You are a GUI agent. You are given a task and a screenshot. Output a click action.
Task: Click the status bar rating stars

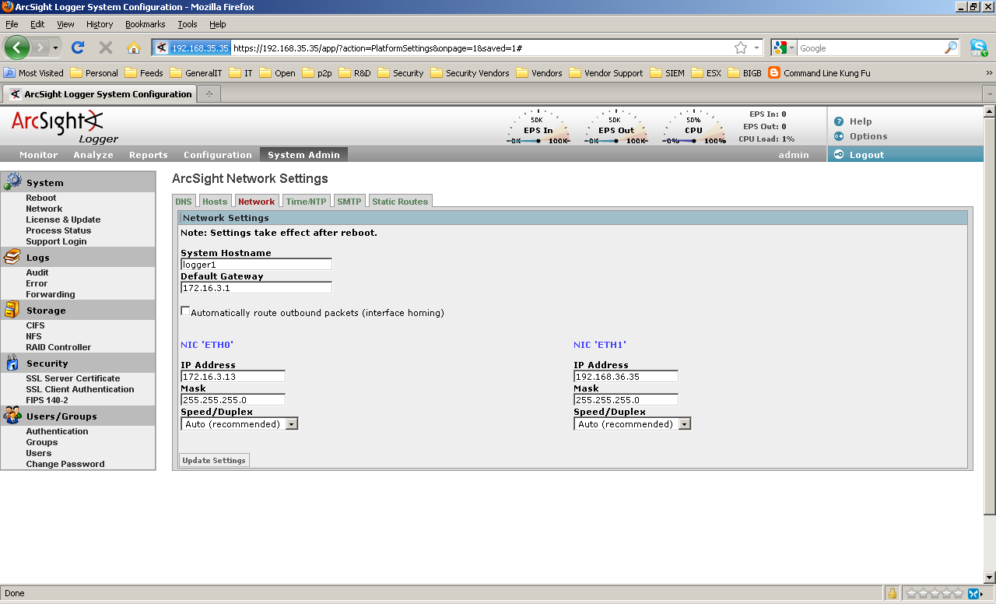pyautogui.click(x=935, y=593)
